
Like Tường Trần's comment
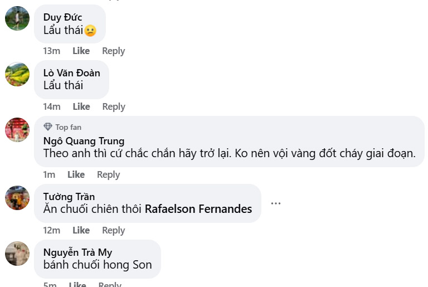81,230
